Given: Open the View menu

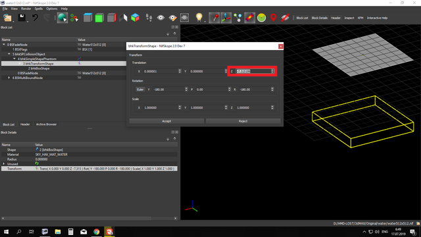Looking at the screenshot, I should (14, 9).
